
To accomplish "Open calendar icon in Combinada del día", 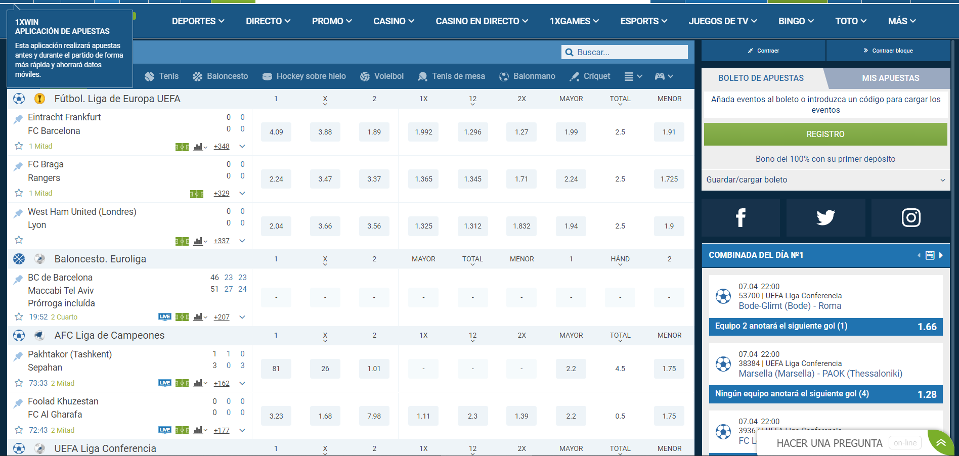I will tap(930, 255).
